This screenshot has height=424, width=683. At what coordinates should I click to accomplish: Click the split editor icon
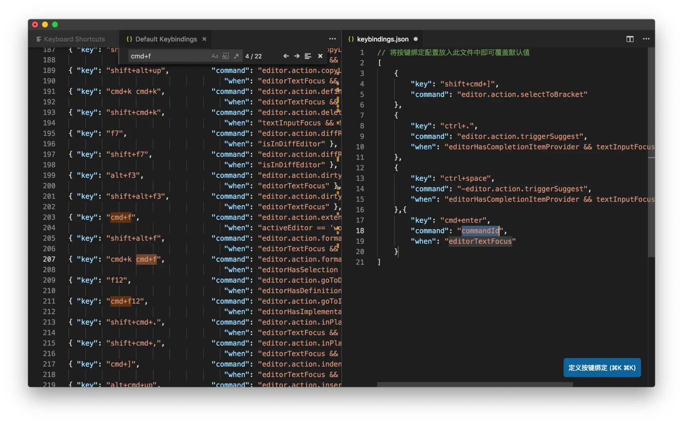click(x=630, y=39)
